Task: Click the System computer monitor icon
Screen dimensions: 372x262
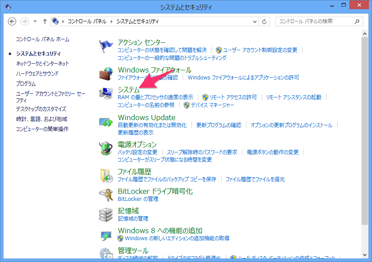Action: click(106, 93)
